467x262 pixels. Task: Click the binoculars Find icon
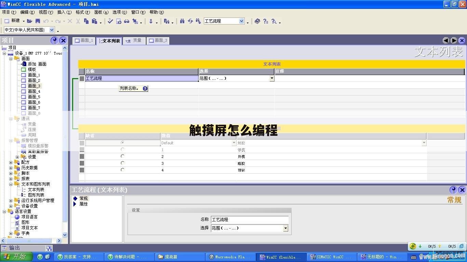click(182, 21)
